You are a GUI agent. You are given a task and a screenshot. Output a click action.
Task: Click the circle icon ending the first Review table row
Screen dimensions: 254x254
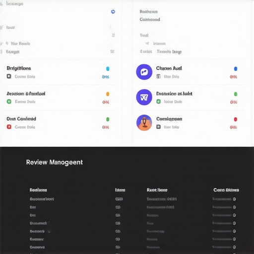click(234, 199)
